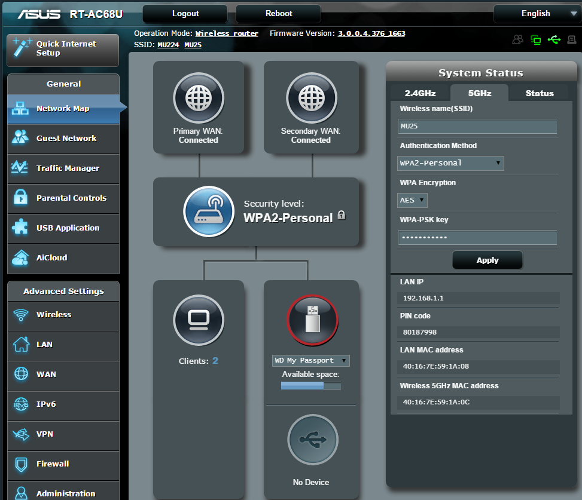Open Firewall settings
582x500 pixels.
63,465
